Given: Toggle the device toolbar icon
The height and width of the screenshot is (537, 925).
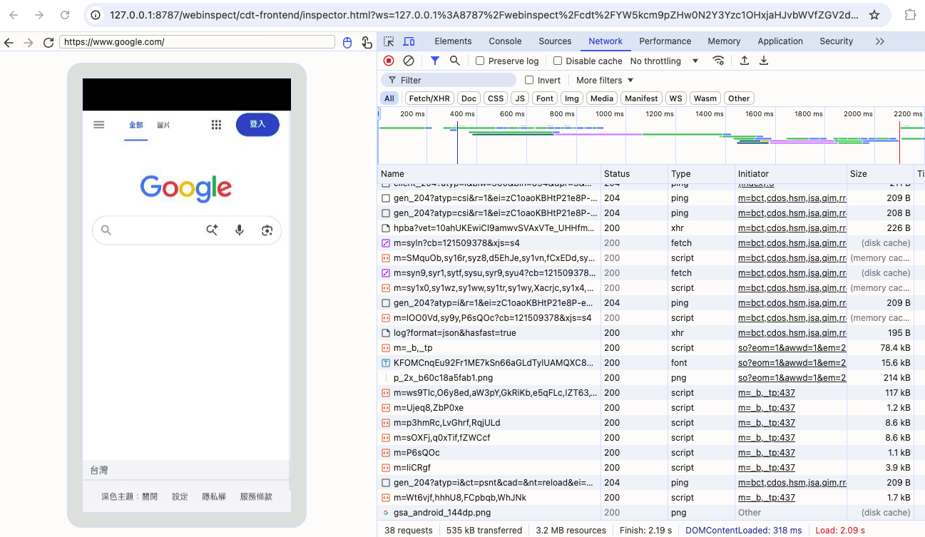Looking at the screenshot, I should tap(409, 41).
